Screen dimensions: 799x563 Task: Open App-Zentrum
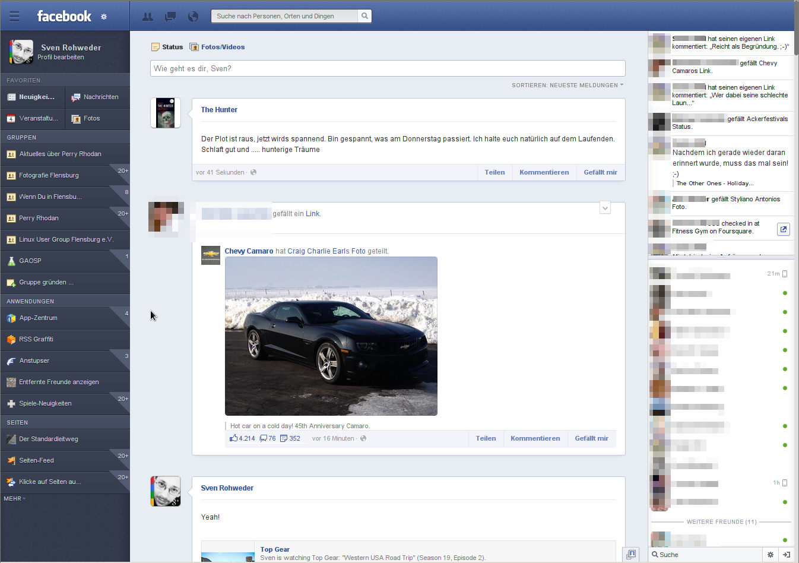tap(65, 318)
